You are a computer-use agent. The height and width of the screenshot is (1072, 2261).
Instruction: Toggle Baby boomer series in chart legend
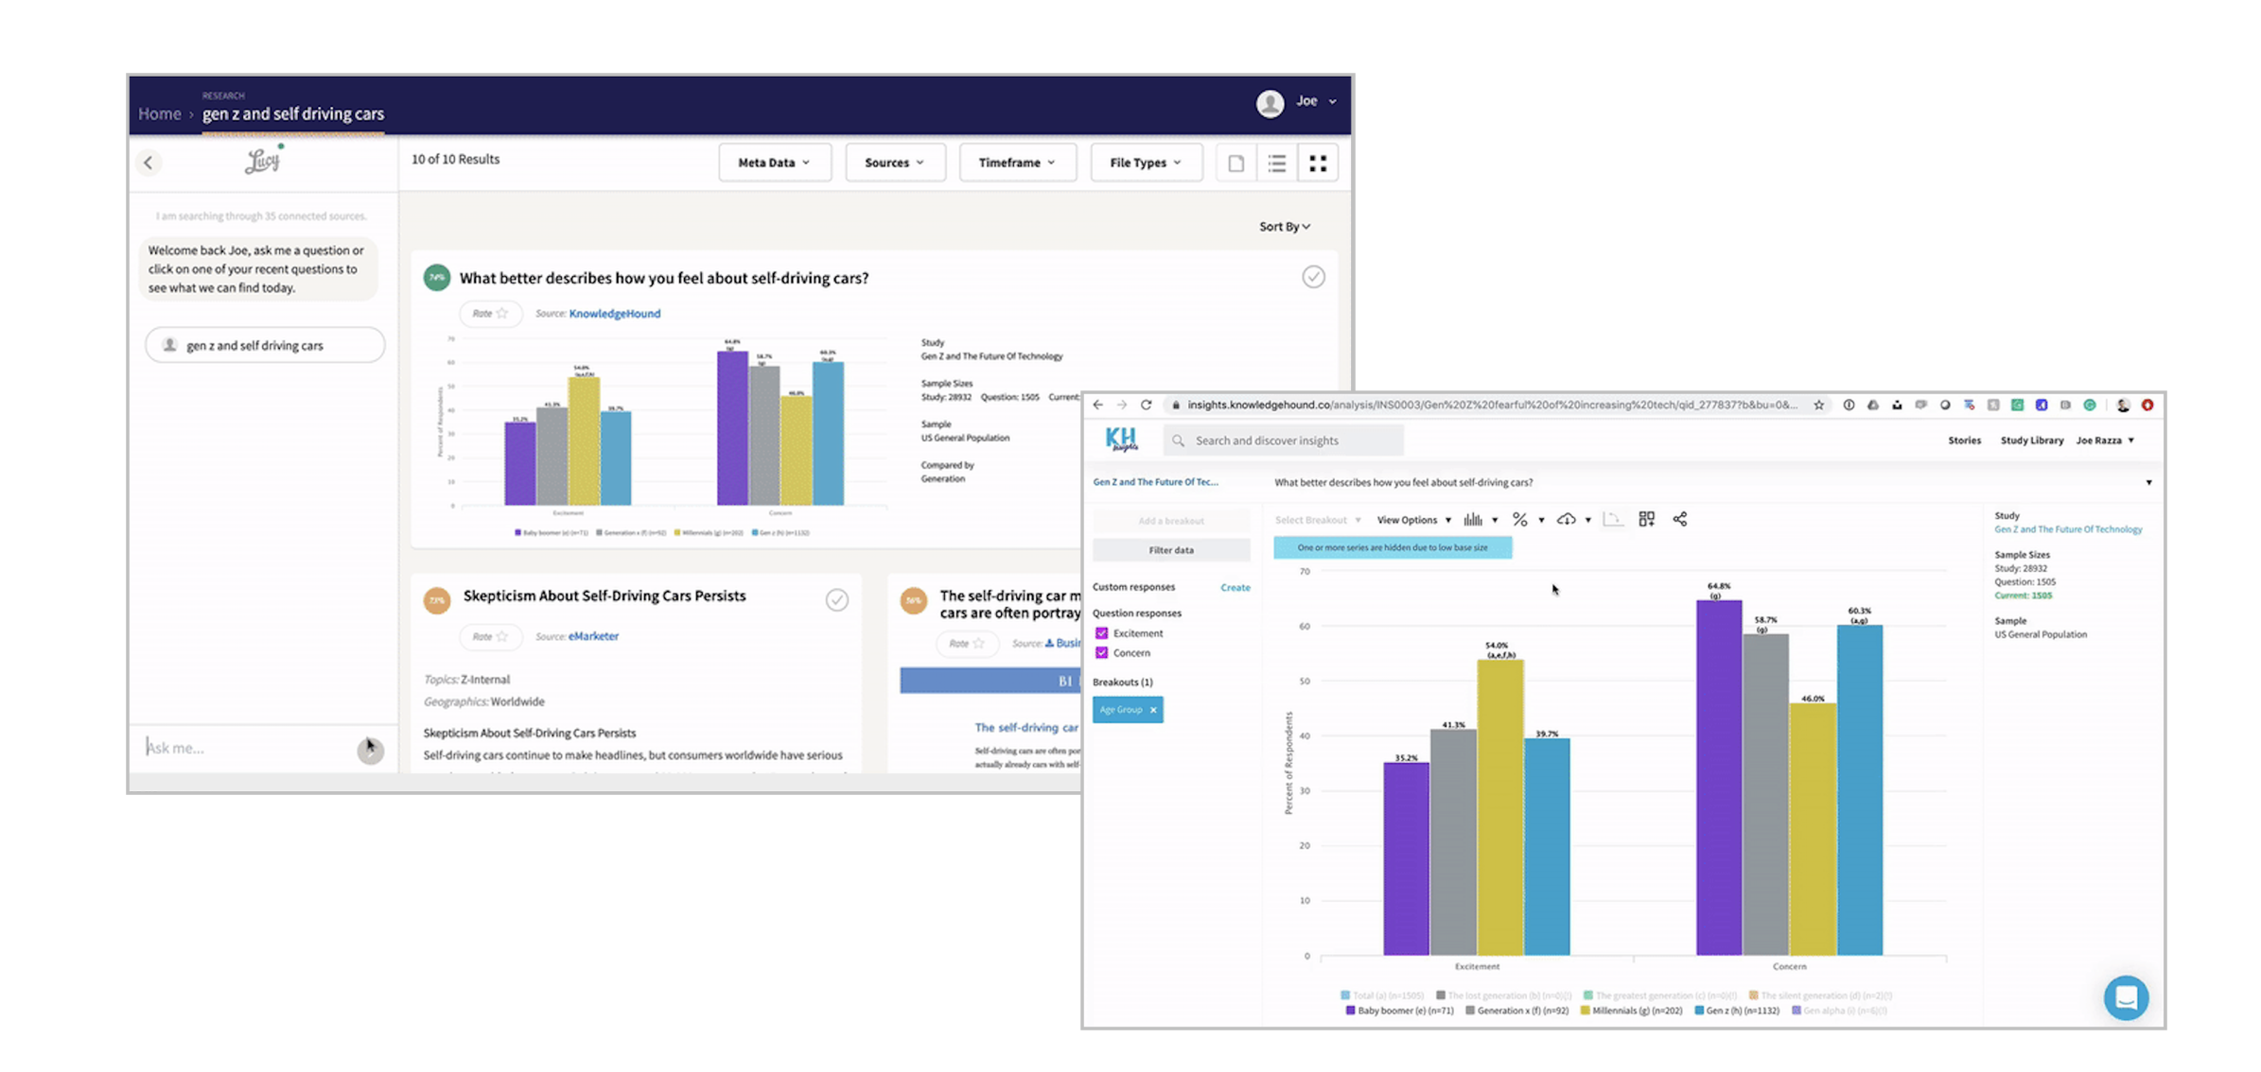[x=1399, y=1011]
